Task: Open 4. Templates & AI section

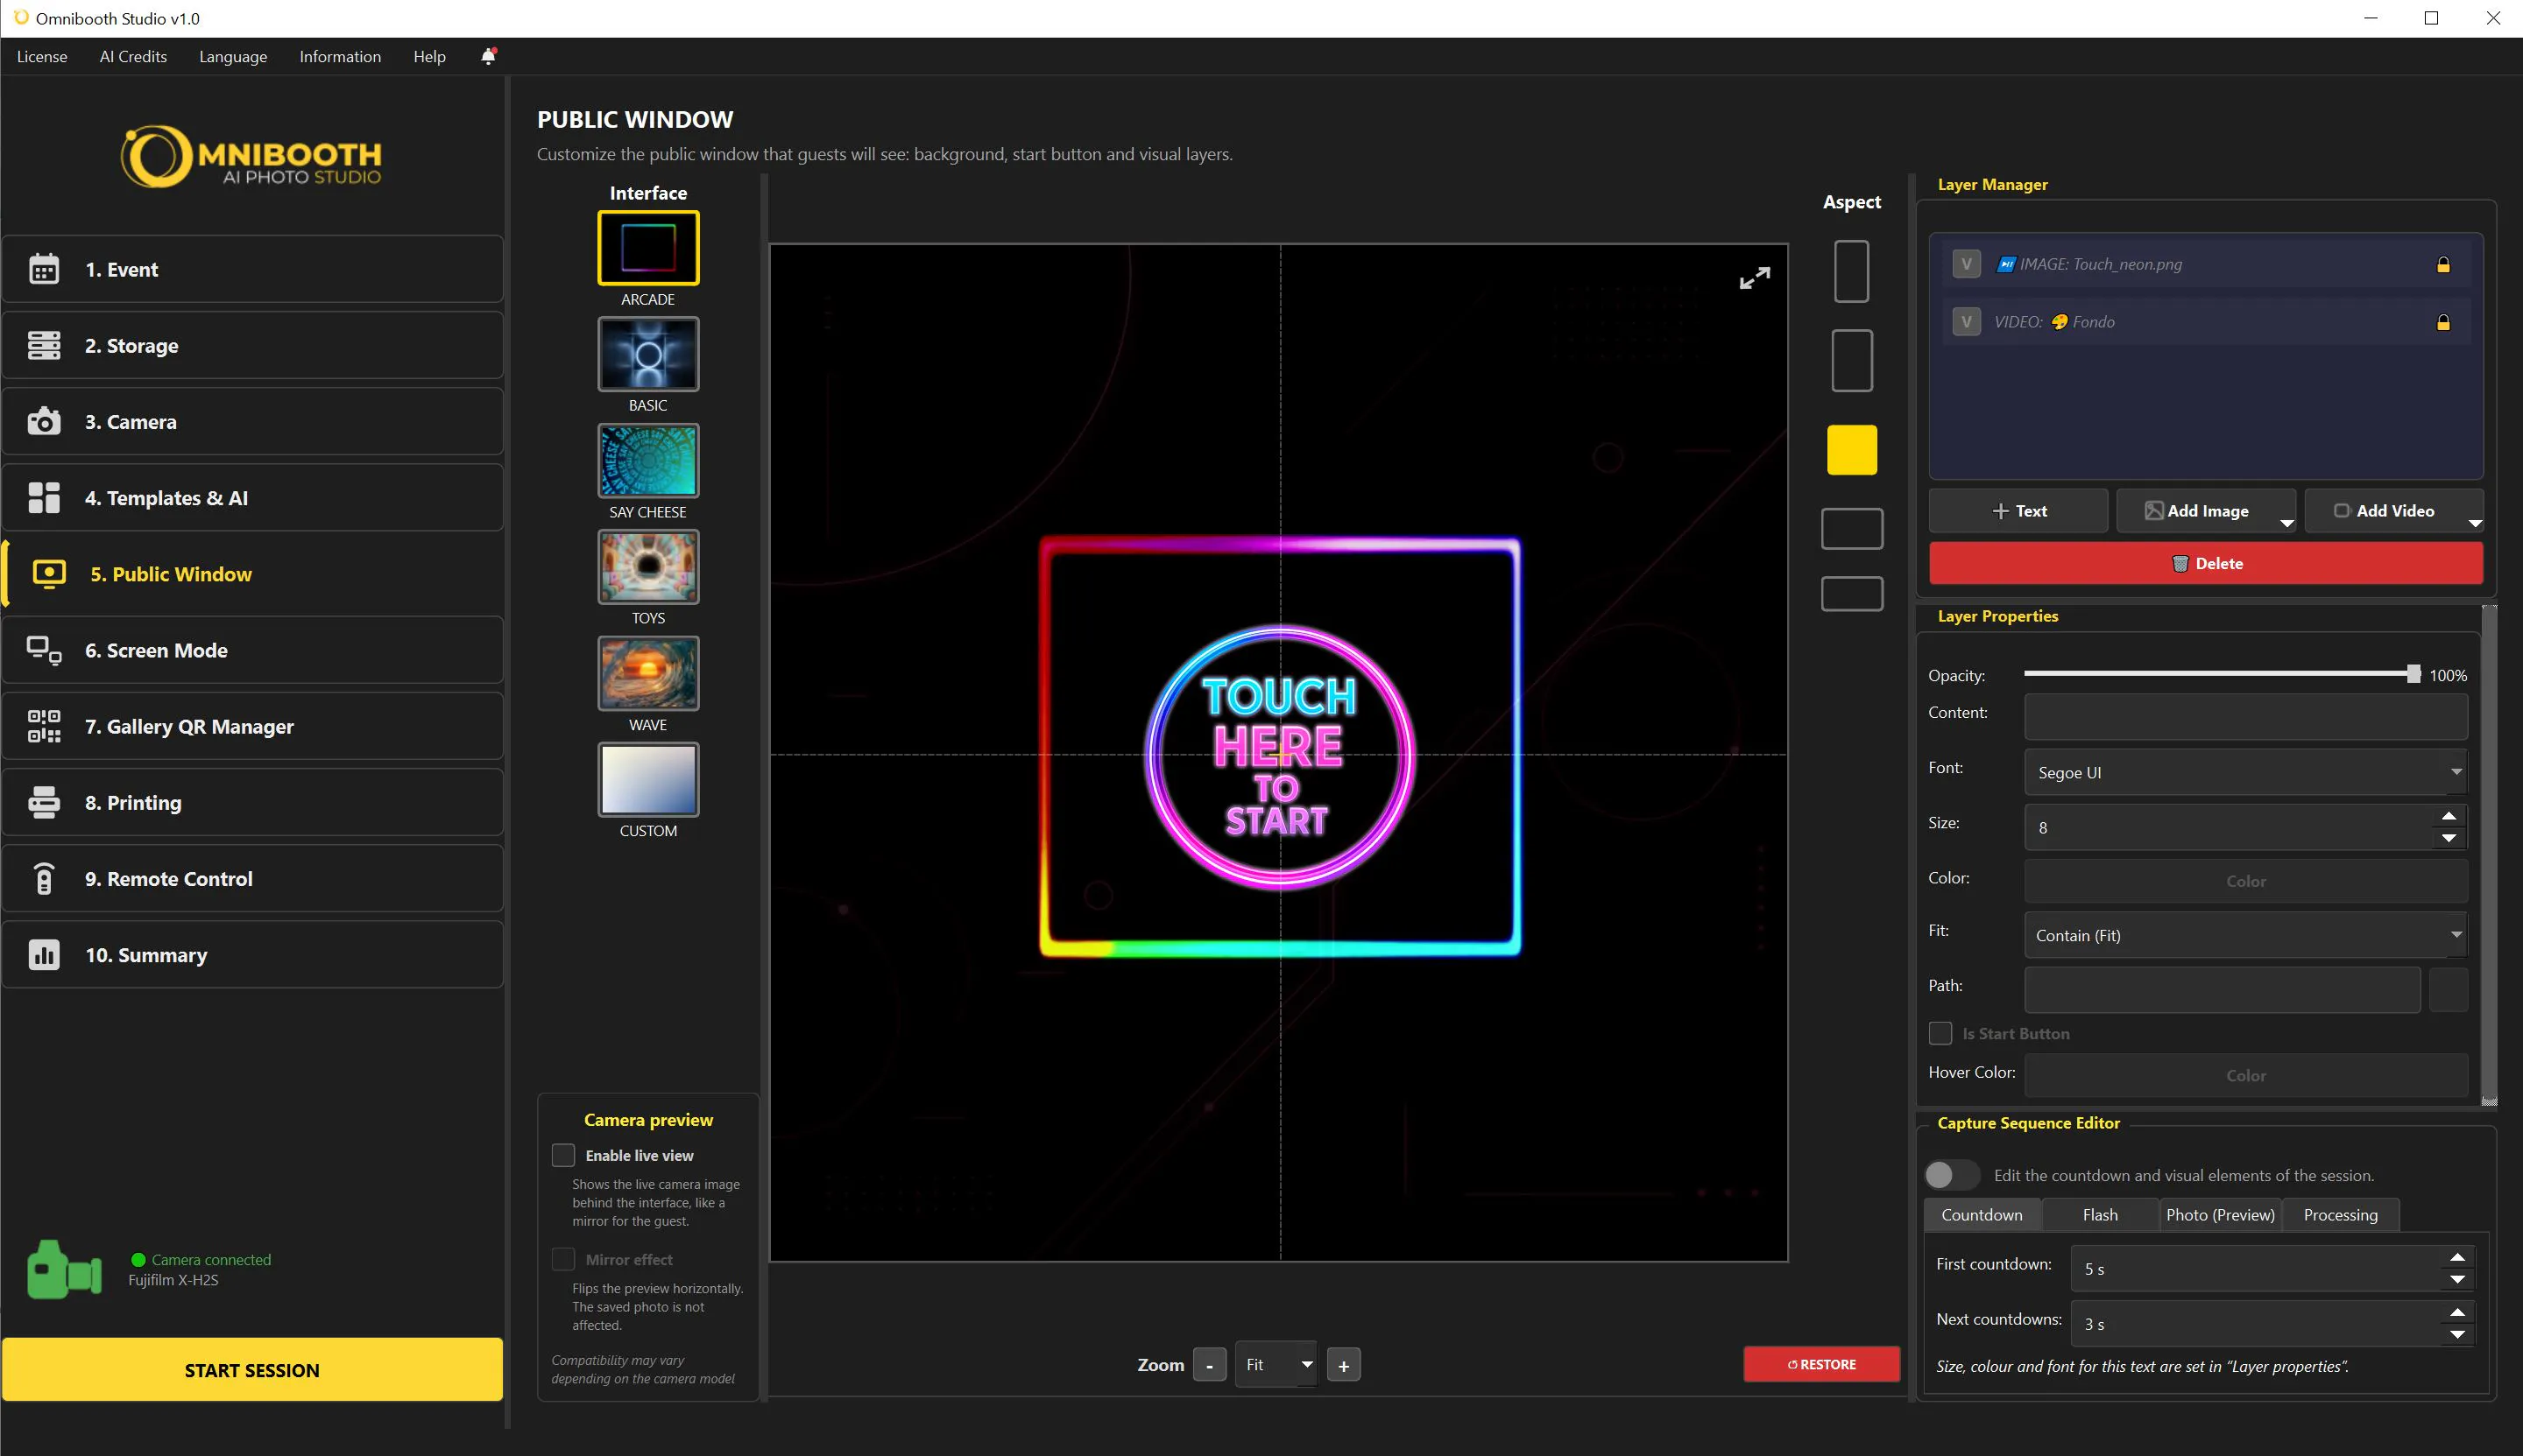Action: click(252, 497)
